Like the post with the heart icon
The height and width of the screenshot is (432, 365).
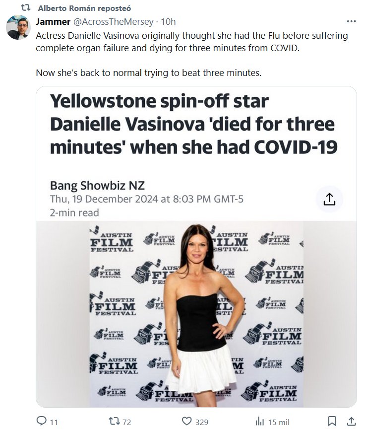[x=186, y=422]
